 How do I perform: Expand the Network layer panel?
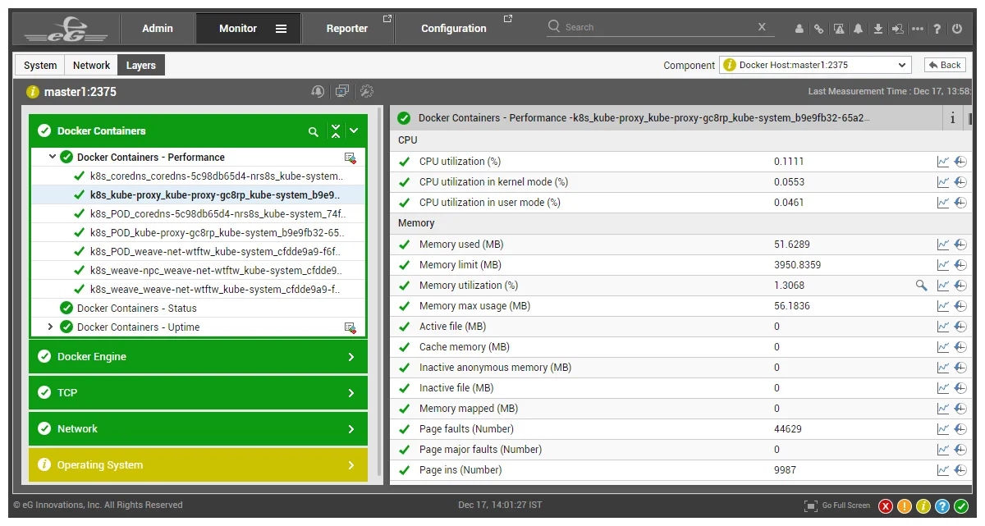click(x=199, y=429)
